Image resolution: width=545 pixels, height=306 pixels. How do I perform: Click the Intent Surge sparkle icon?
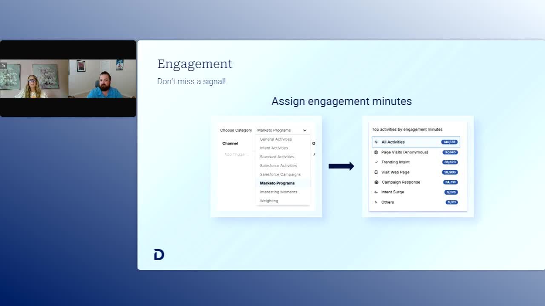(x=376, y=192)
